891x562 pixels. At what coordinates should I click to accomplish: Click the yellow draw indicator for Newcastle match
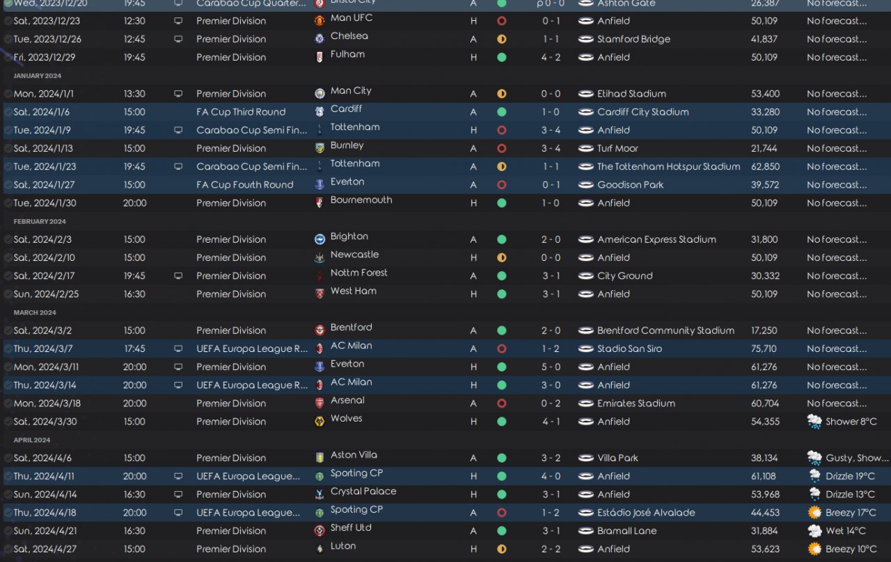pos(501,257)
